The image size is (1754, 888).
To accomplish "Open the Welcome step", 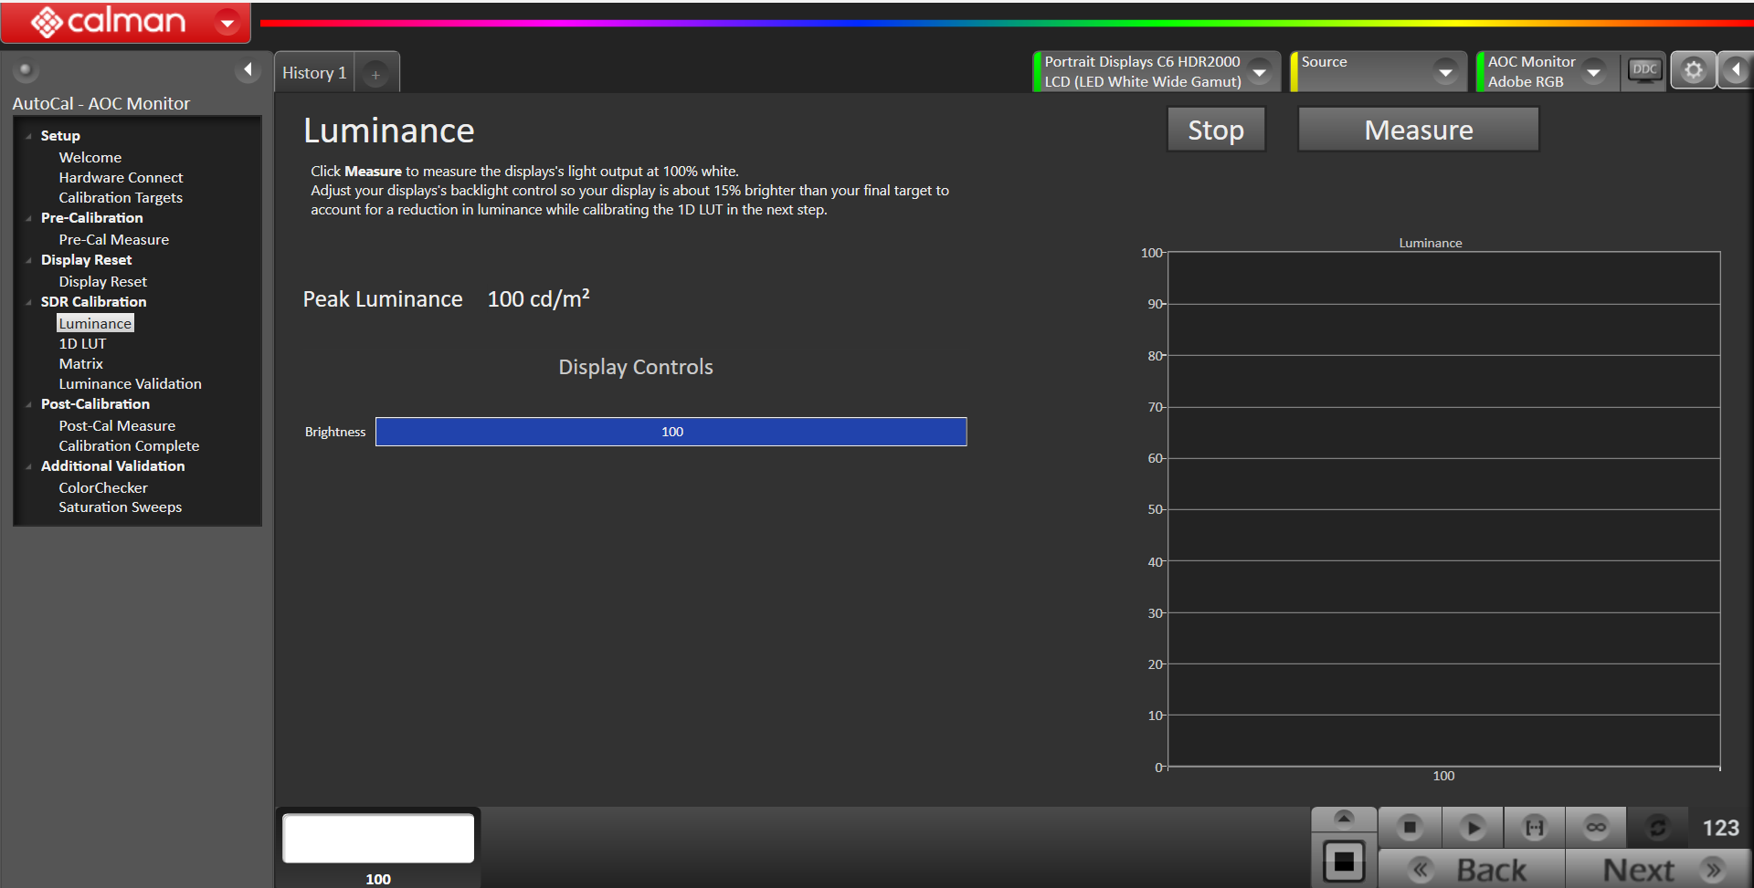I will tap(90, 157).
